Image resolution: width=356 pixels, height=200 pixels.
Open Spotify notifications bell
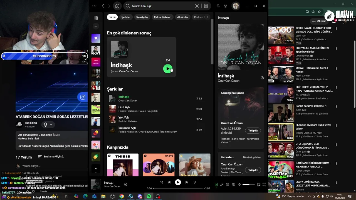[x=218, y=6]
